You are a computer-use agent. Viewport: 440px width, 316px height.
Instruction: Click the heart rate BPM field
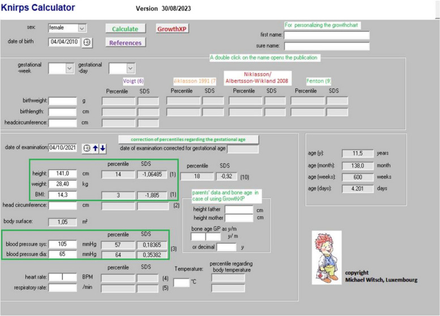coord(62,277)
